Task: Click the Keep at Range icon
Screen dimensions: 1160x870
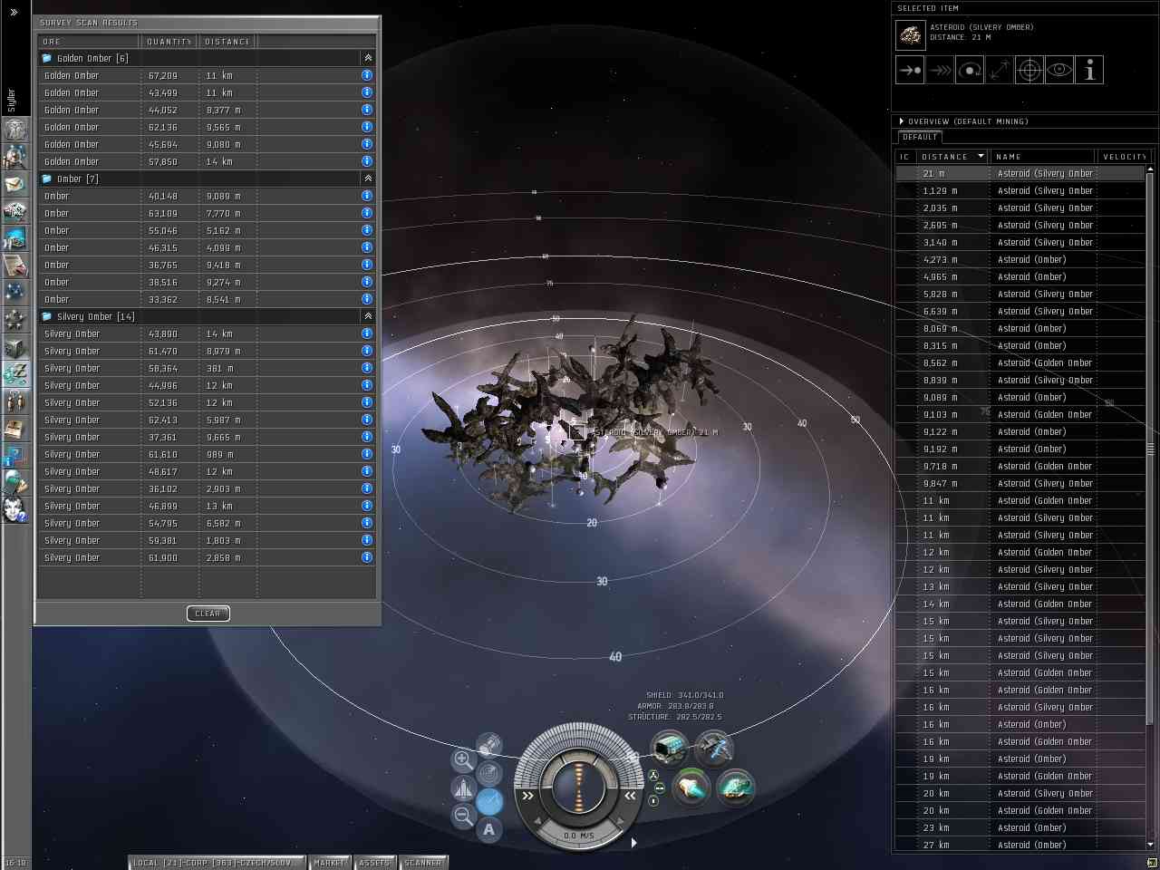Action: click(x=1000, y=70)
